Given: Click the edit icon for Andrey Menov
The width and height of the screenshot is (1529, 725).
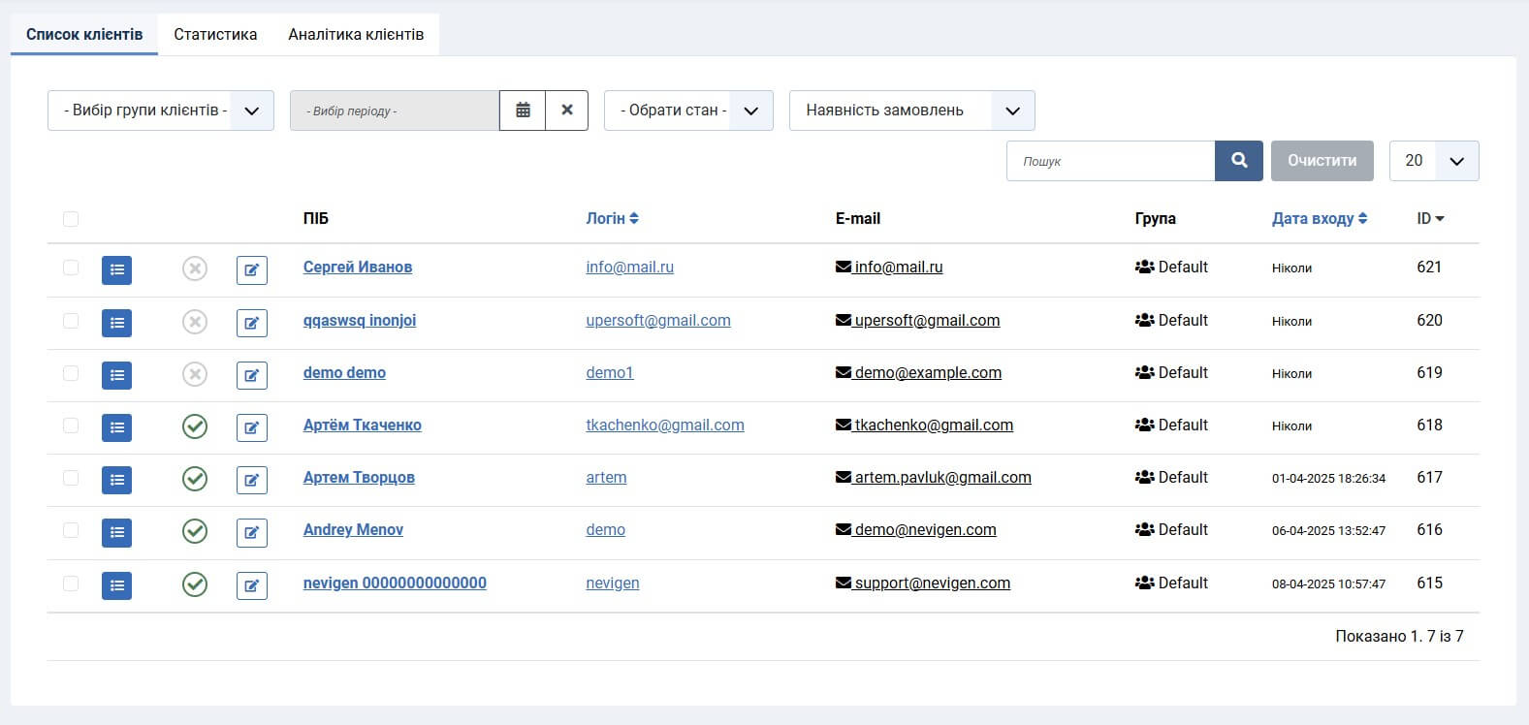Looking at the screenshot, I should (252, 532).
